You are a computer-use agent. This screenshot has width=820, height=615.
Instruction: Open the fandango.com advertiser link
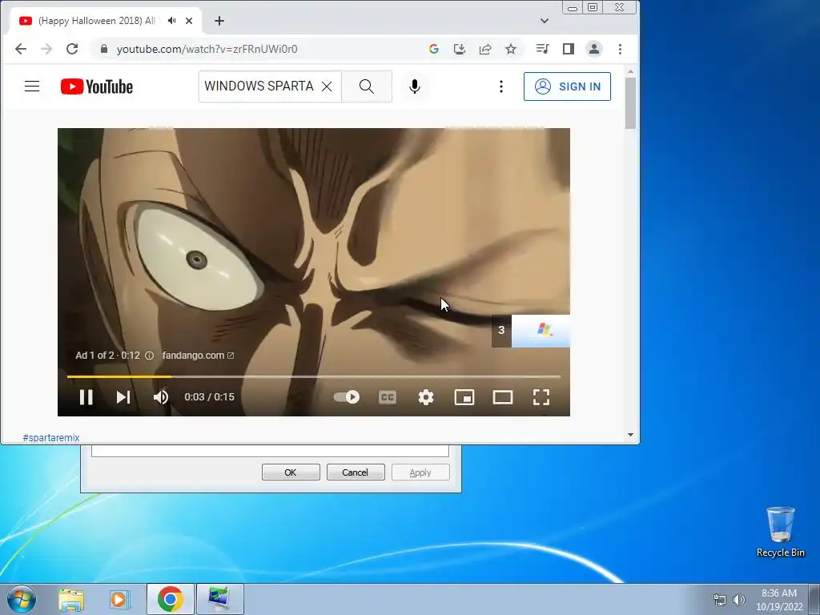tap(198, 355)
